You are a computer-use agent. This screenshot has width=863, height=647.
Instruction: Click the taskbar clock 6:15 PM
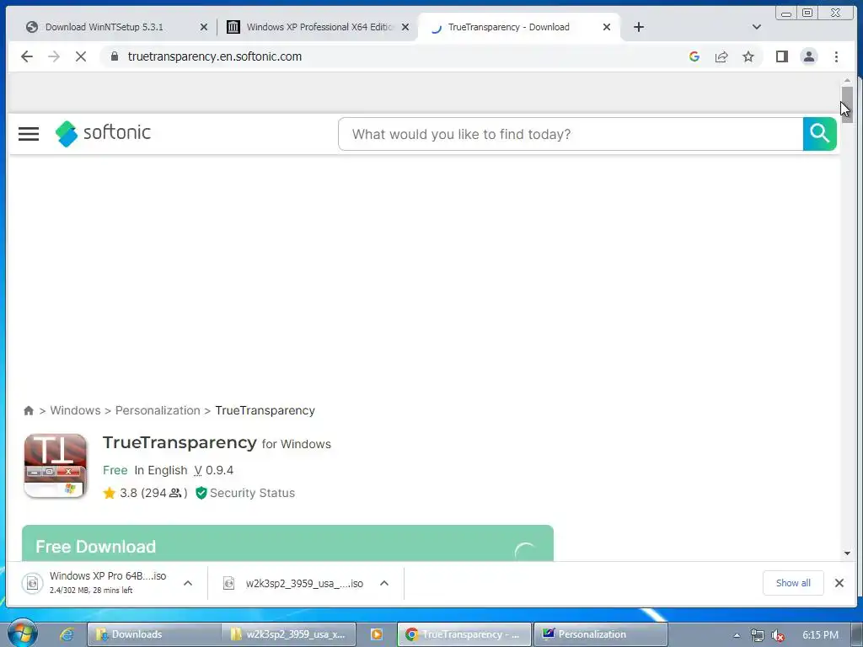click(x=820, y=635)
